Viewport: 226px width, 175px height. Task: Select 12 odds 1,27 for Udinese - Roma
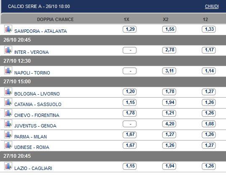coord(209,145)
